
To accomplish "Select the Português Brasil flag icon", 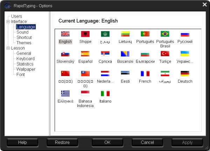I will (165, 34).
